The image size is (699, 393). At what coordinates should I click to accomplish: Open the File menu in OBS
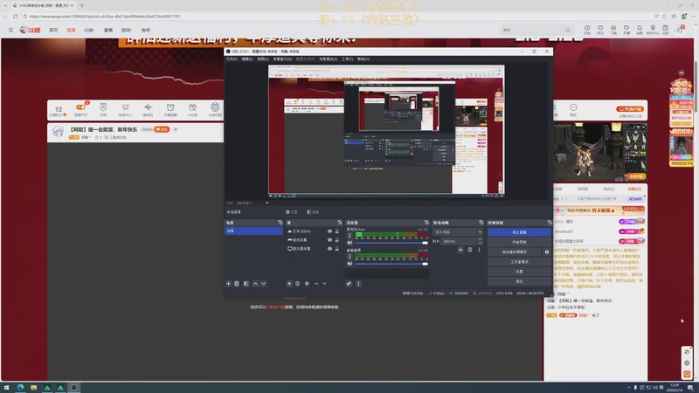232,59
